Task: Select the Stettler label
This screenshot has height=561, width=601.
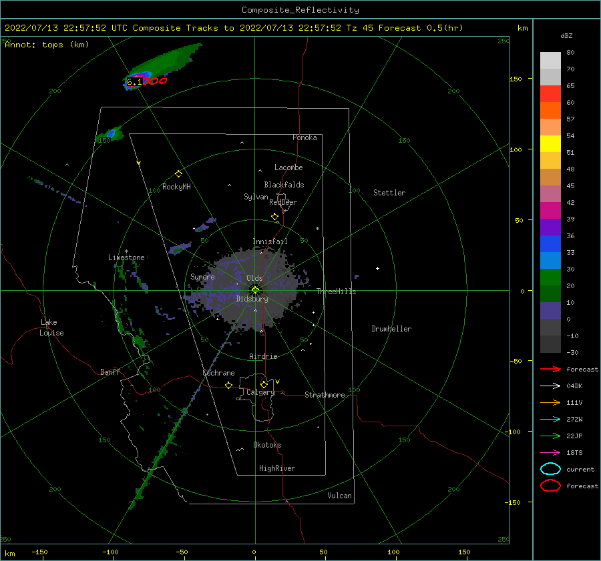Action: click(x=389, y=193)
